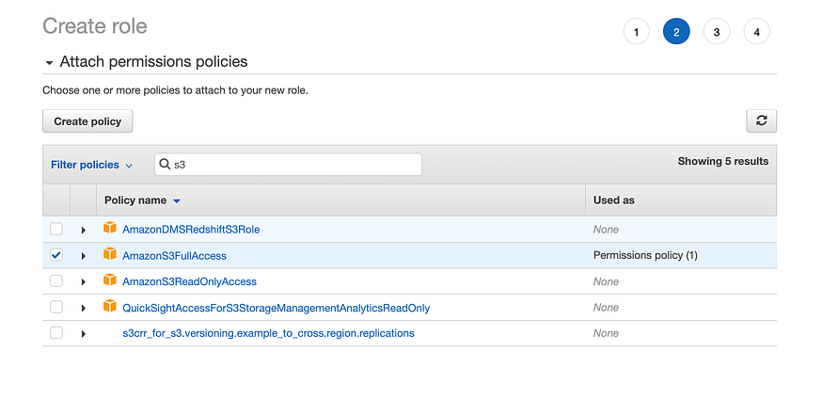Open the Filter policies dropdown
This screenshot has width=823, height=416.
[91, 165]
